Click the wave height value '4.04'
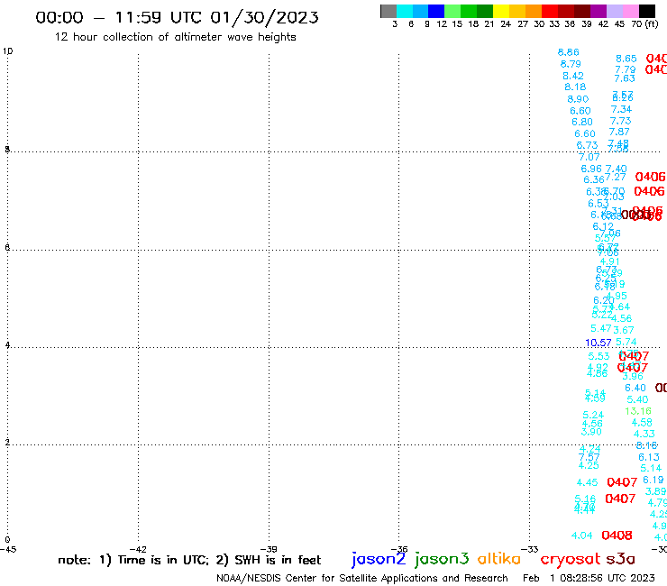This screenshot has height=586, width=667. 581,536
